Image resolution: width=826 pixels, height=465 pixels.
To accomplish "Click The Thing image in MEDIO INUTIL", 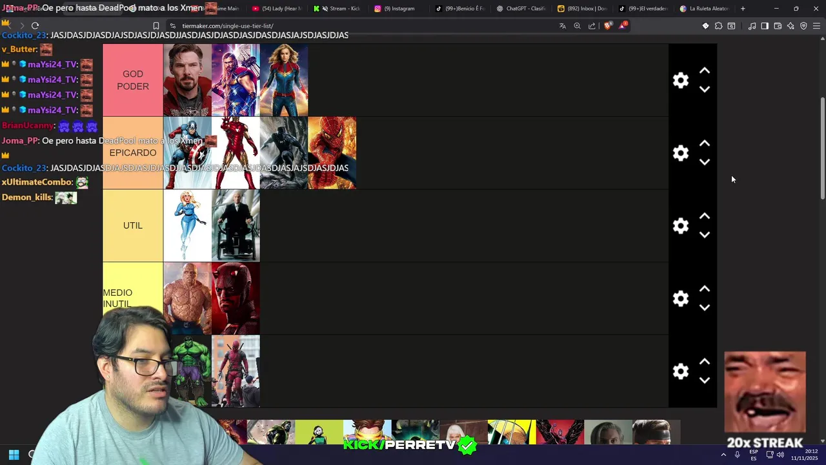I will pos(187,298).
